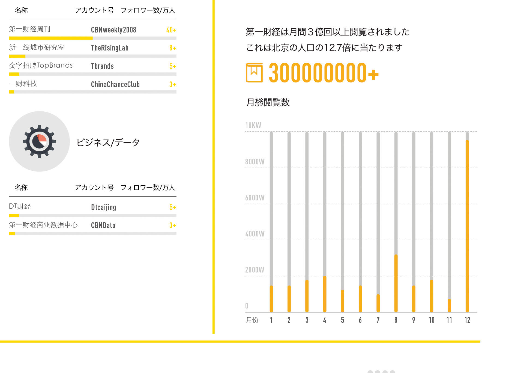506x373 pixels.
Task: Click the gear pie-chart business data icon
Action: pos(39,141)
